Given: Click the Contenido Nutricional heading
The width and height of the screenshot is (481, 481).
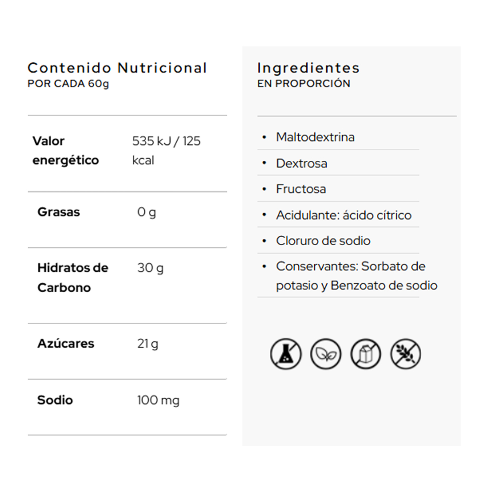Looking at the screenshot, I should 117,68.
